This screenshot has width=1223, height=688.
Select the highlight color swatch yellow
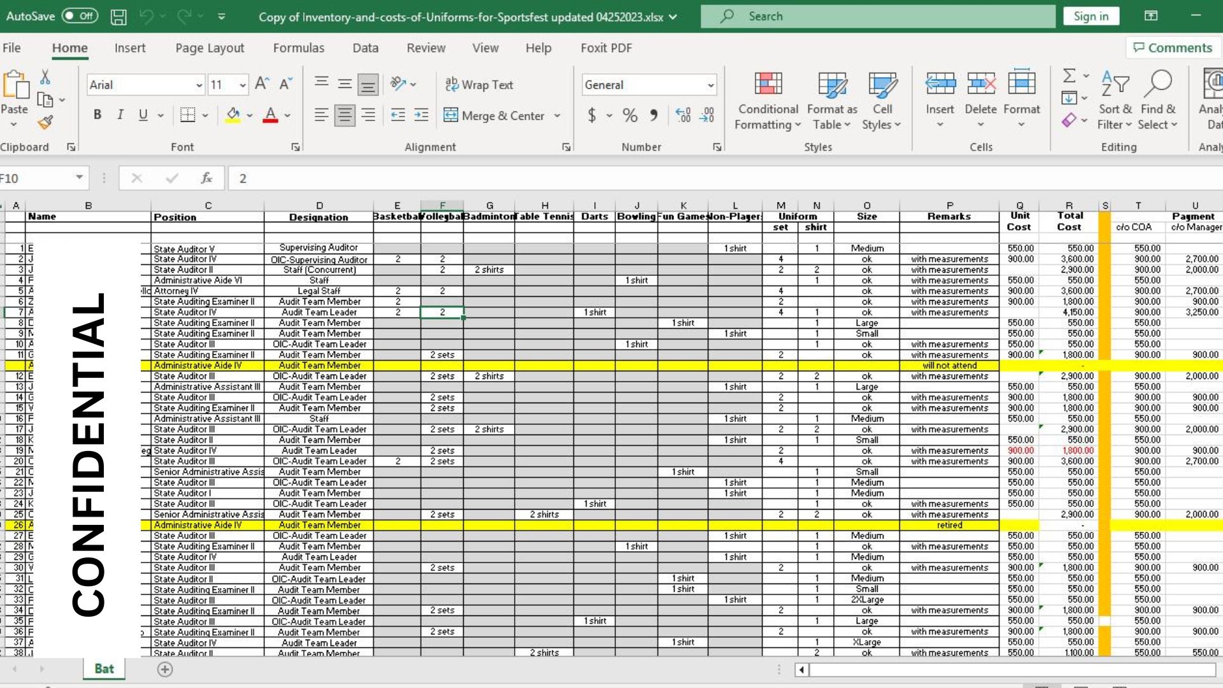(234, 121)
